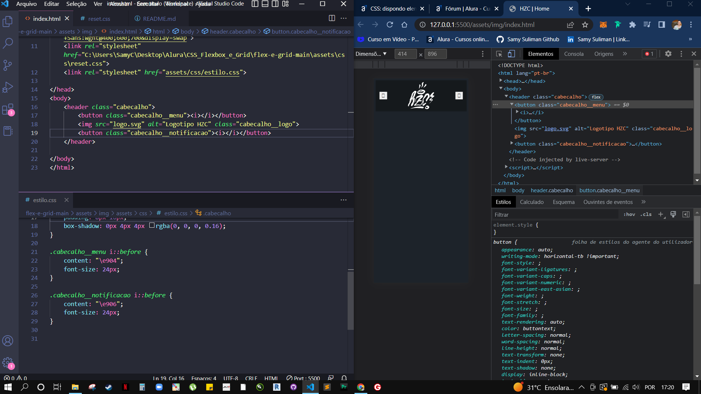This screenshot has height=394, width=701.
Task: Open the VS Code Search view
Action: [8, 43]
